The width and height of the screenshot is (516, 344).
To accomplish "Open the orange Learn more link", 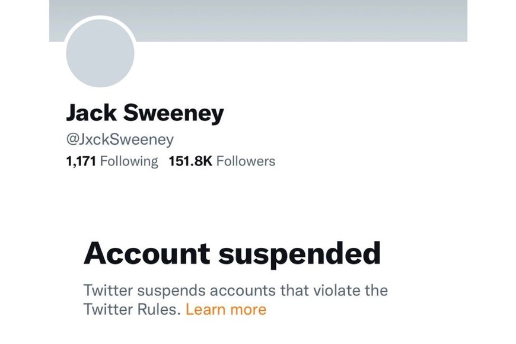I will (226, 309).
